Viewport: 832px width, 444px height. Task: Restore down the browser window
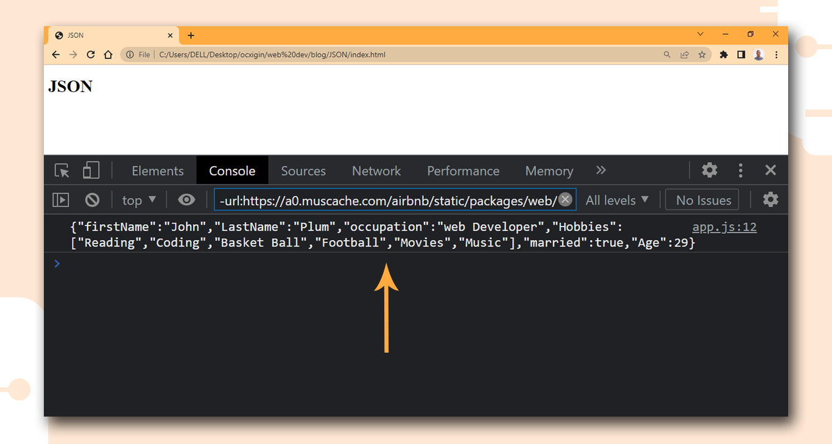pyautogui.click(x=750, y=34)
